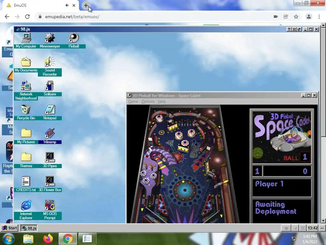This screenshot has height=245, width=326.
Task: Open a new browser tab
Action: point(86,5)
